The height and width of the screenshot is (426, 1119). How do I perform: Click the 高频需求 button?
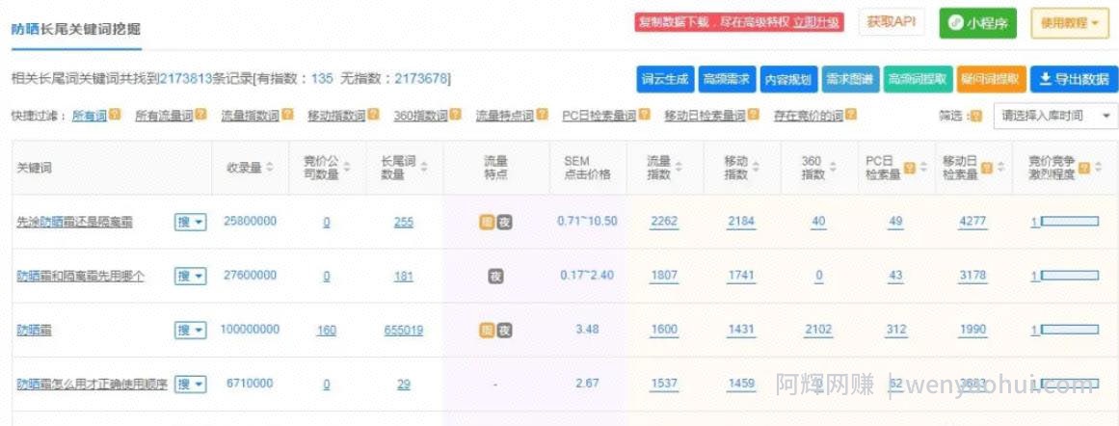pyautogui.click(x=727, y=79)
